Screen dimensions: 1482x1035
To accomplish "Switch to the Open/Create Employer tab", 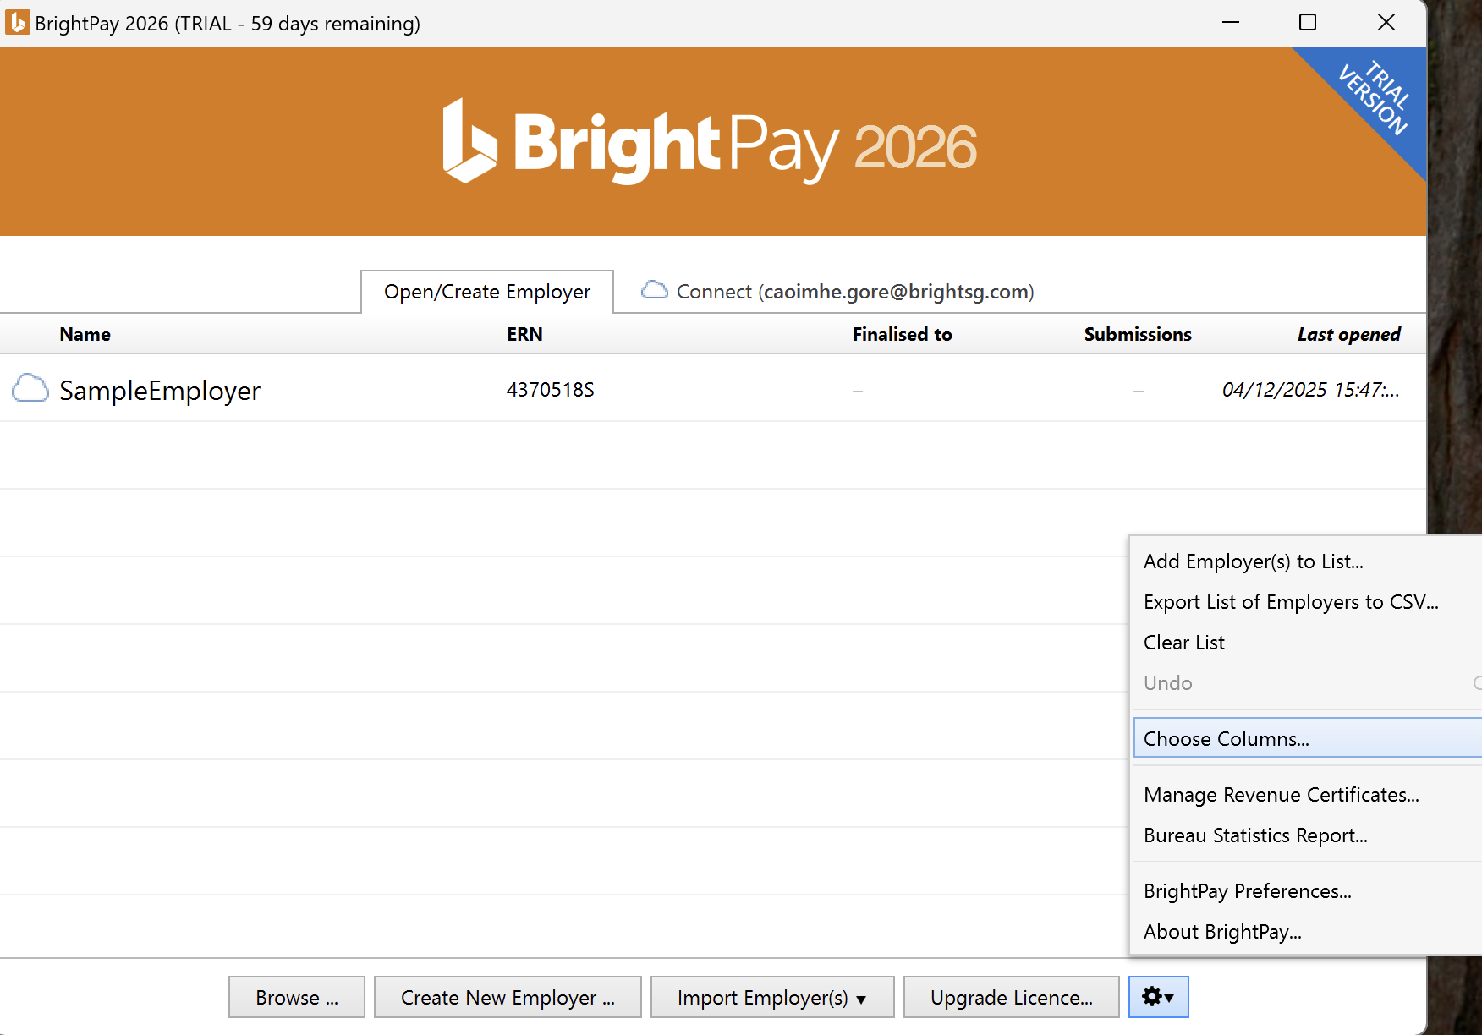I will click(487, 292).
